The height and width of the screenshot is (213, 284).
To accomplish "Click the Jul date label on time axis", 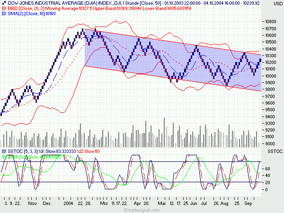I will (204, 204).
